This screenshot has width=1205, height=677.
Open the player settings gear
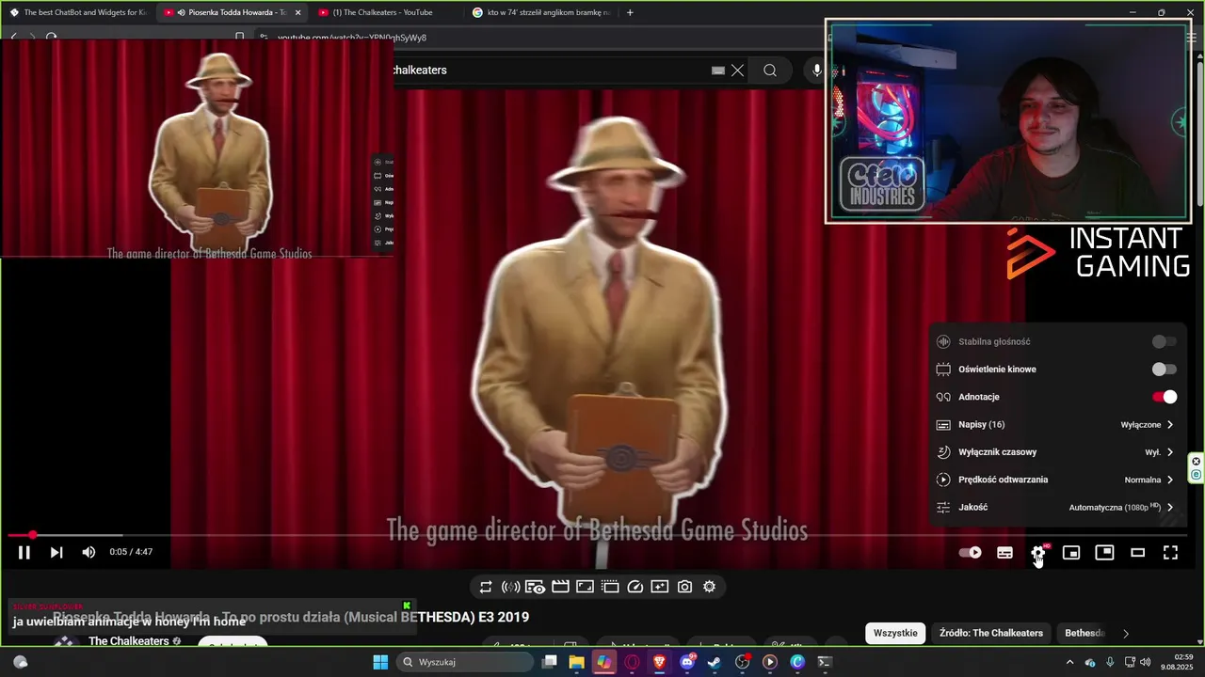[1037, 553]
